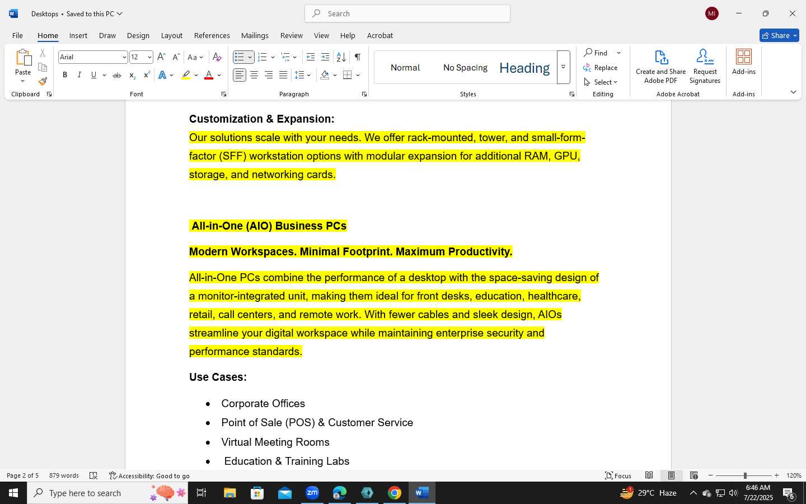The height and width of the screenshot is (504, 806).
Task: Toggle show paragraph marks
Action: pos(358,57)
